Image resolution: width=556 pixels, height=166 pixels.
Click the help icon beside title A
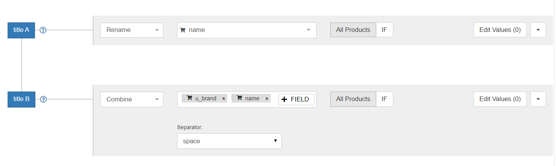coord(43,30)
